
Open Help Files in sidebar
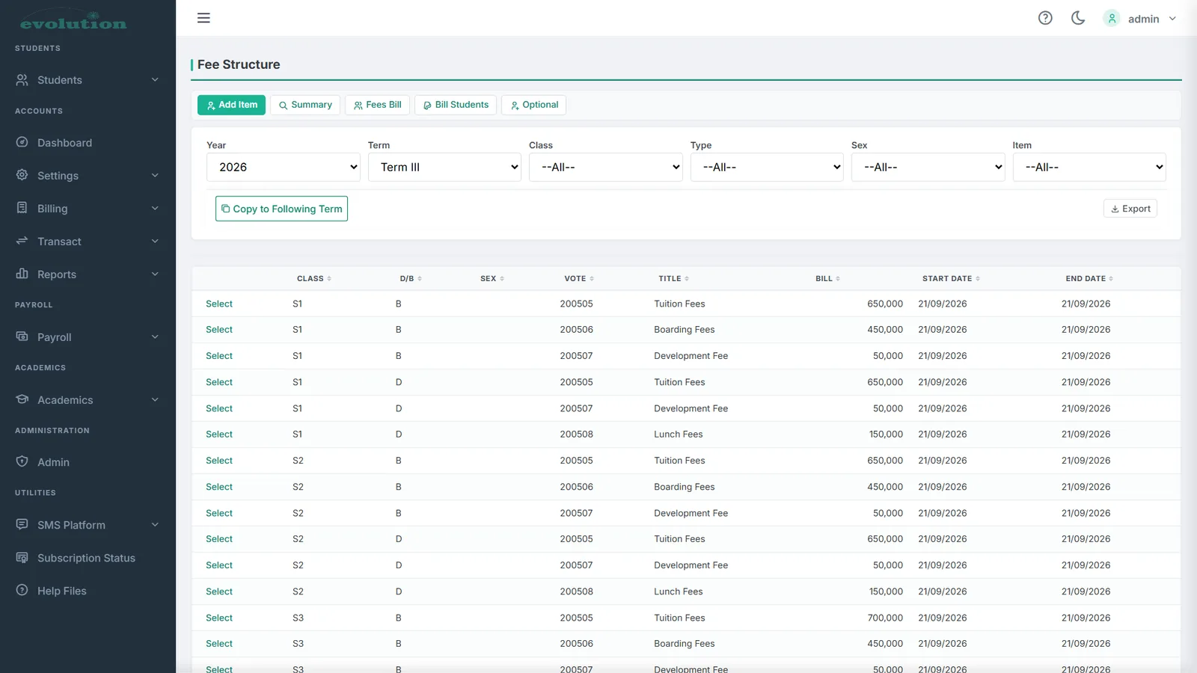pyautogui.click(x=61, y=591)
